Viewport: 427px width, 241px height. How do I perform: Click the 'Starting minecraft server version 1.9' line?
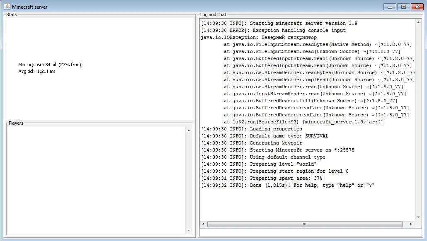pyautogui.click(x=279, y=23)
